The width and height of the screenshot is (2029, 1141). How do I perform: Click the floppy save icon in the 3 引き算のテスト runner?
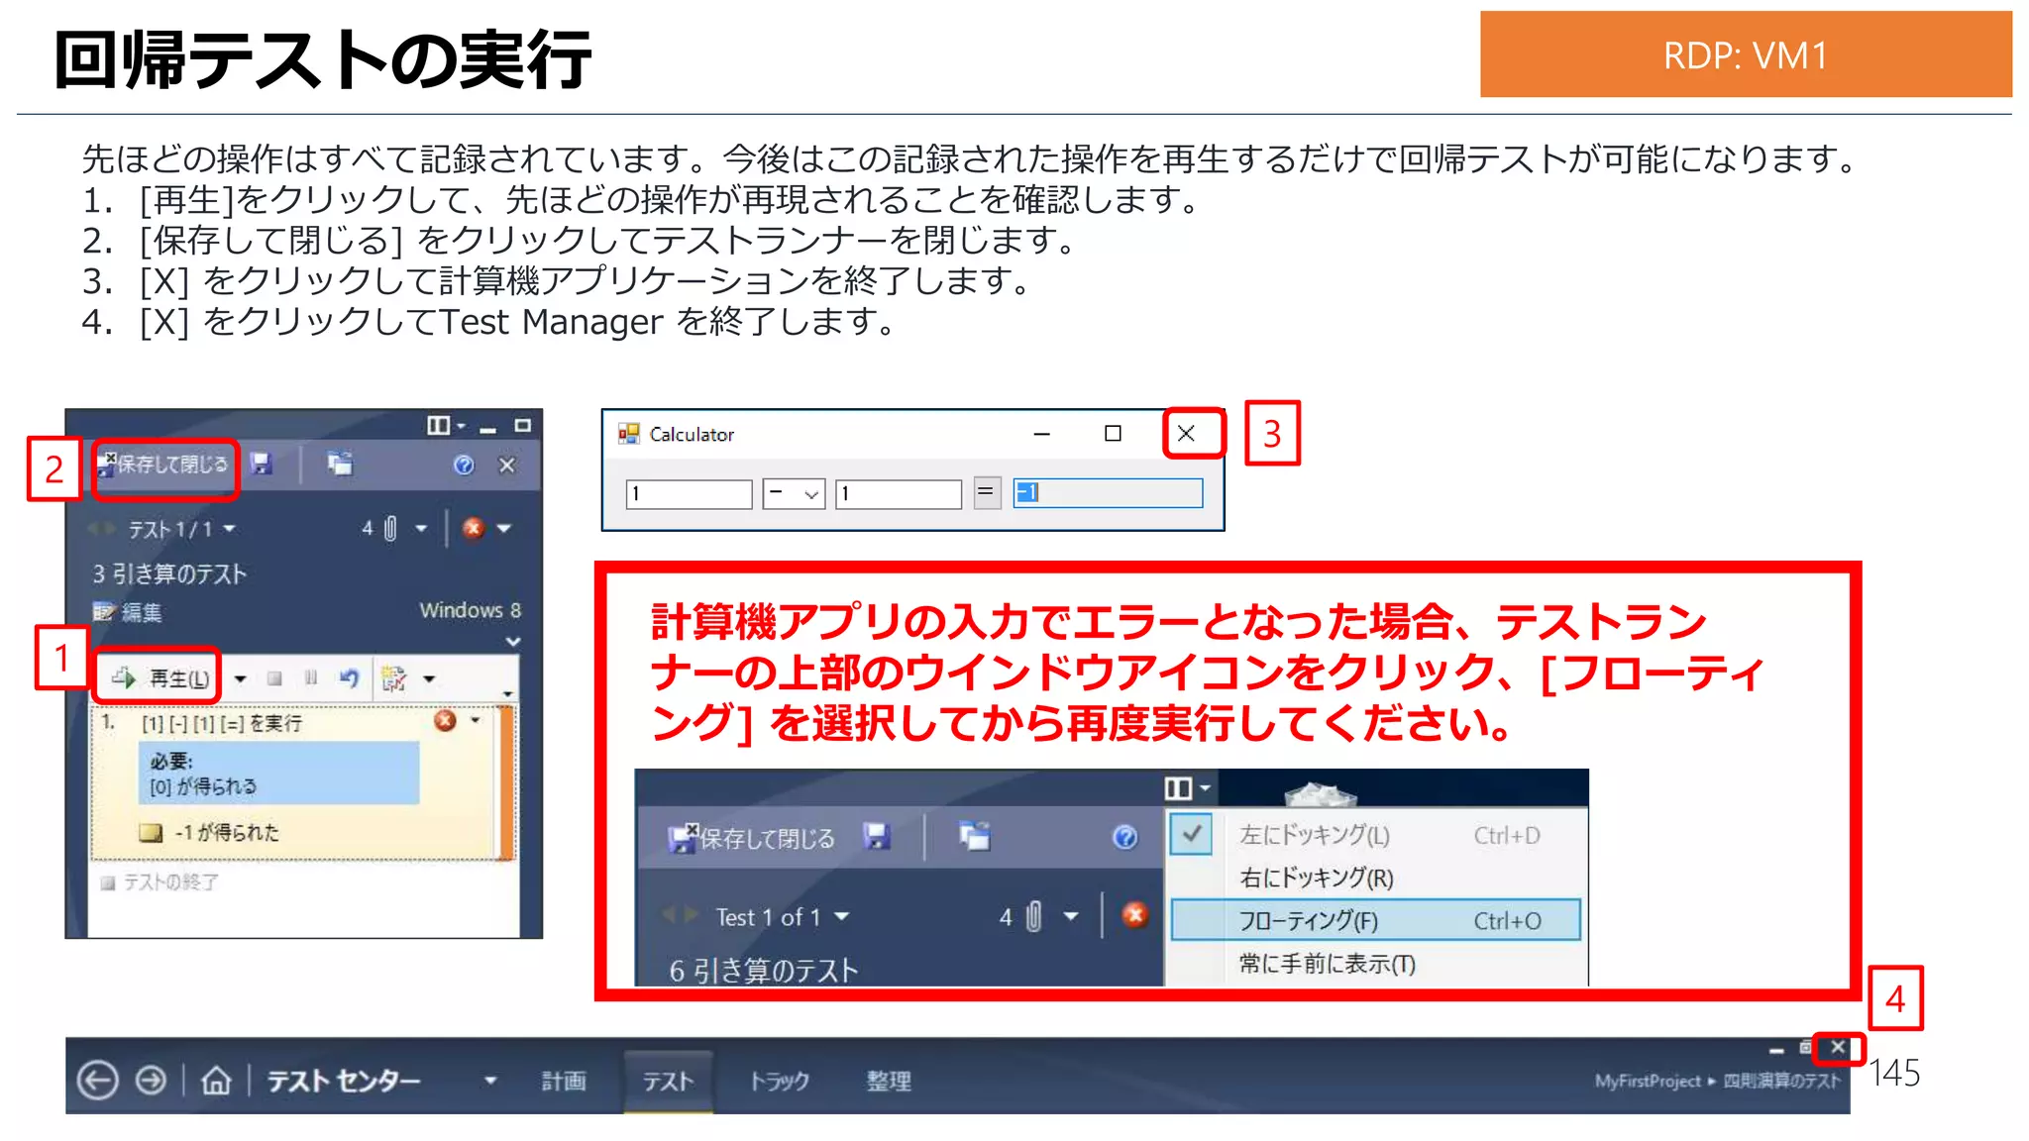pyautogui.click(x=261, y=464)
